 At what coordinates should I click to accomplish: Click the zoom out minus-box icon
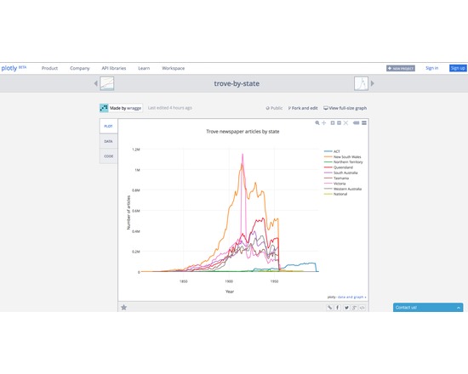(x=339, y=123)
